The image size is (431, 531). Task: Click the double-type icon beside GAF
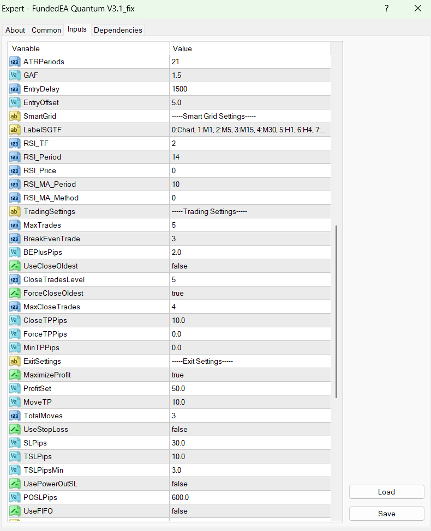15,76
